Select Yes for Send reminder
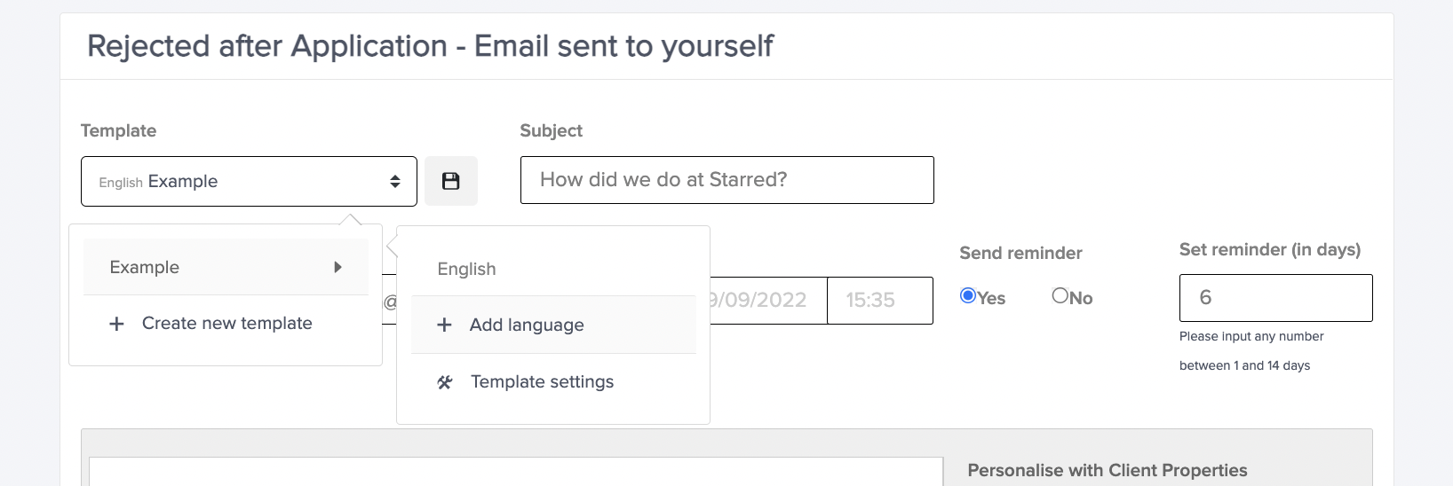 [968, 296]
